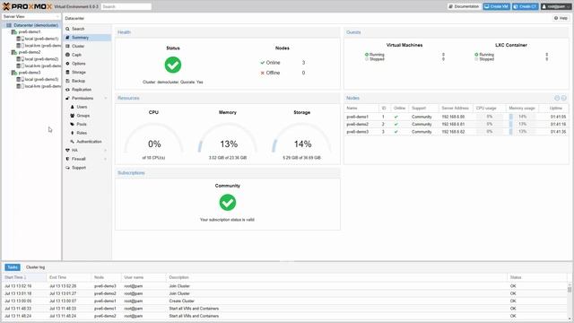Viewport: 574px width, 323px height.
Task: Click the Proxmox logo
Action: [x=28, y=6]
